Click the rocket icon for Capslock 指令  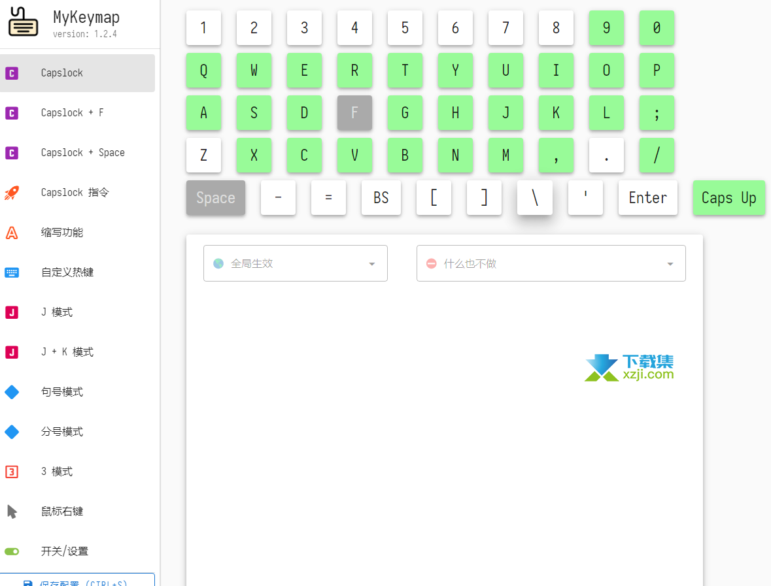[x=12, y=193]
